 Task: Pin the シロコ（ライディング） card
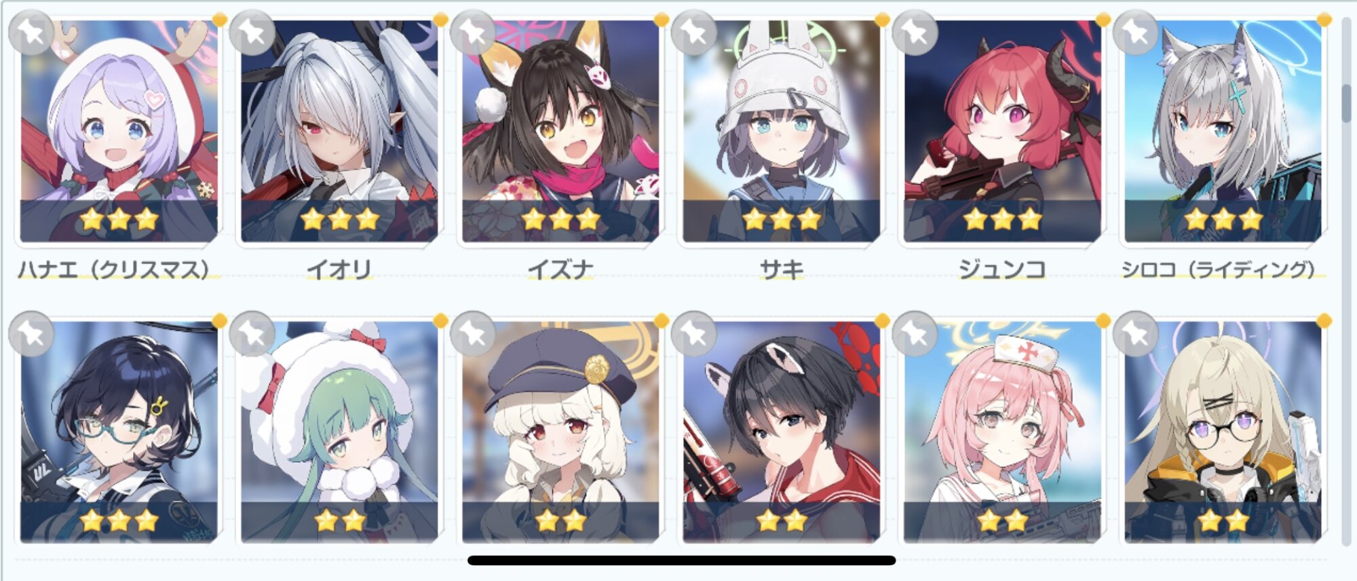click(x=1135, y=32)
